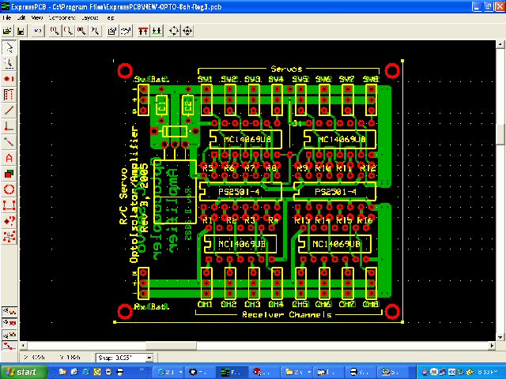The image size is (506, 379).
Task: Click the C2 capacitor component
Action: [188, 105]
